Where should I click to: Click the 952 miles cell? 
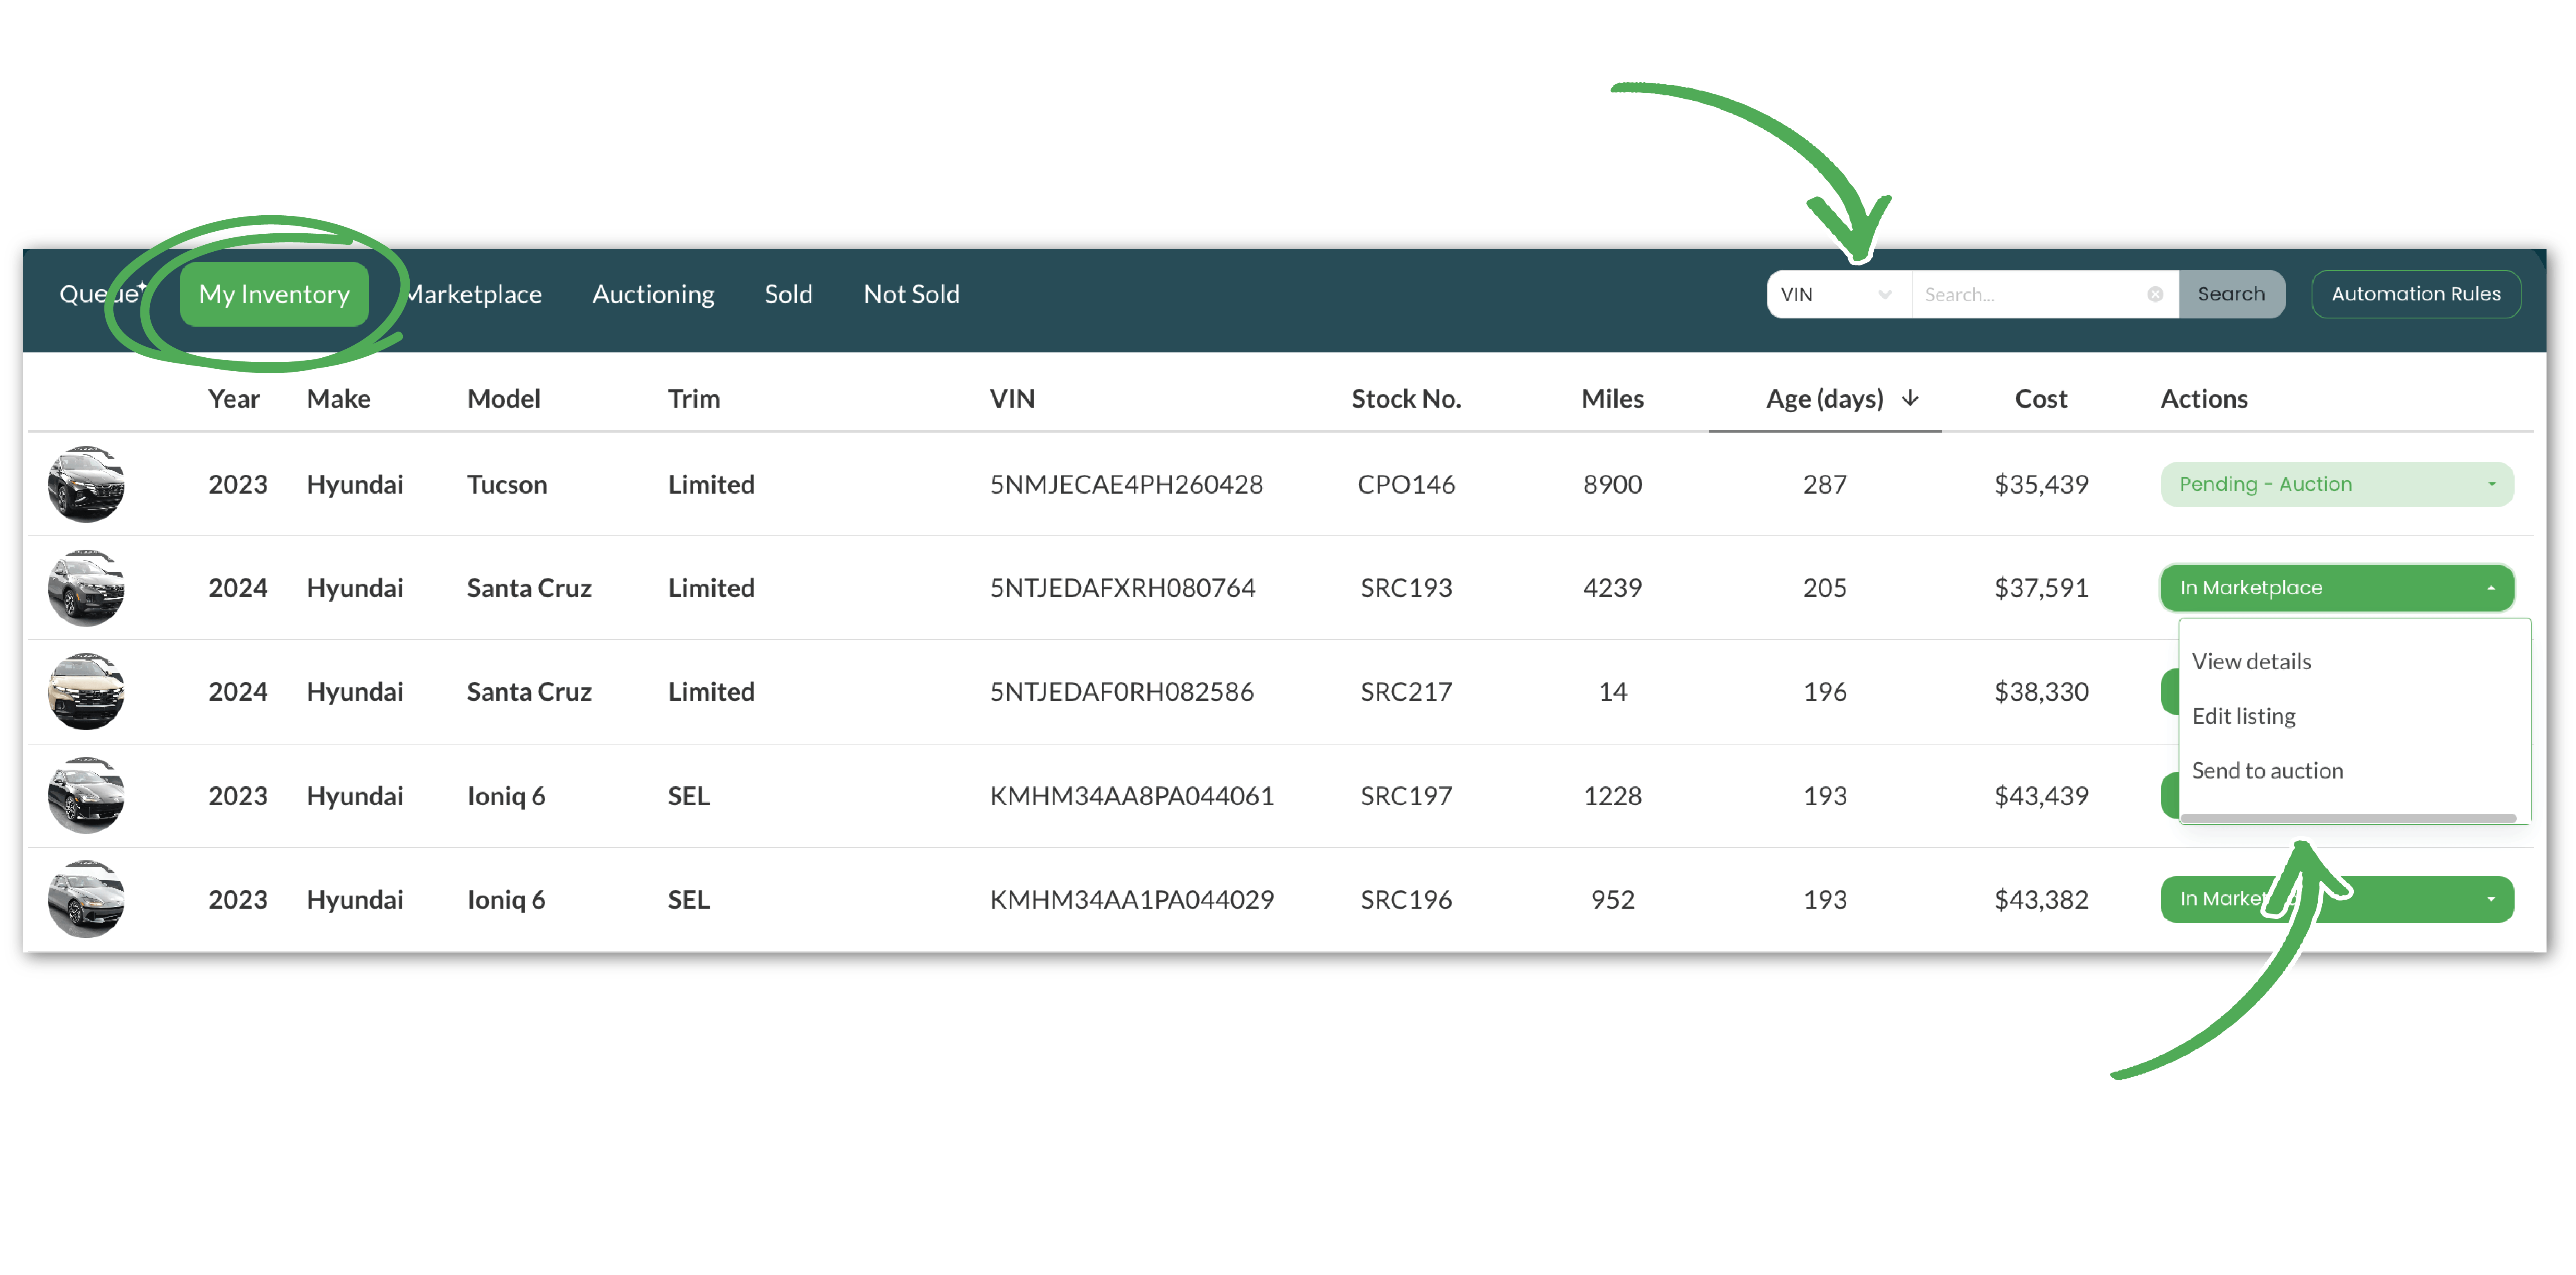click(x=1612, y=900)
